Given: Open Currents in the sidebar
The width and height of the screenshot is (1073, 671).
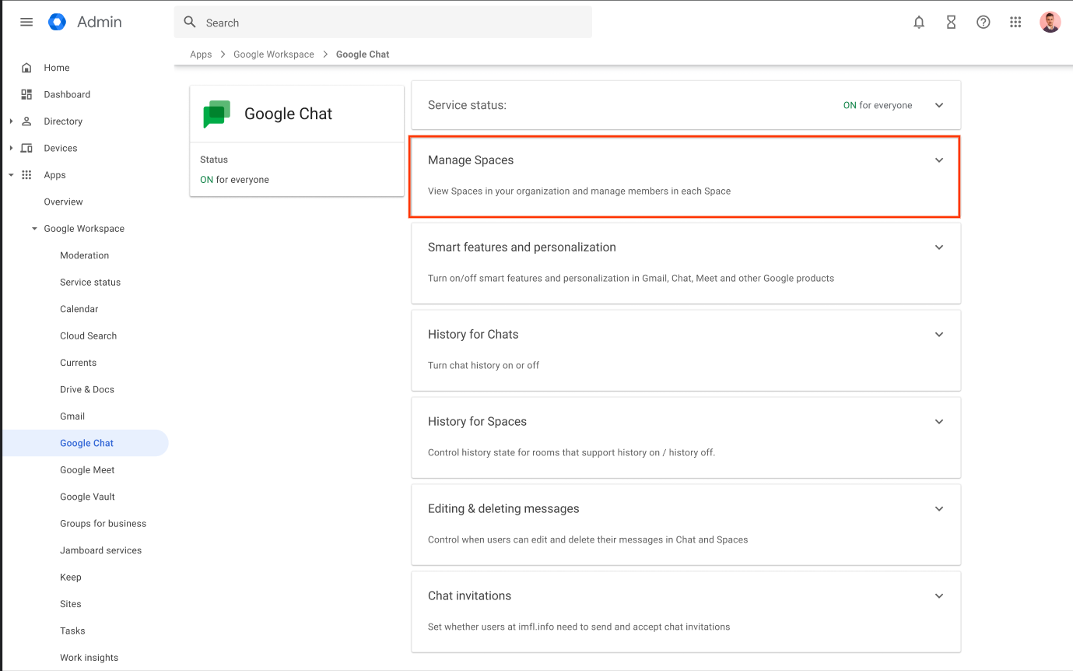Looking at the screenshot, I should click(x=78, y=363).
